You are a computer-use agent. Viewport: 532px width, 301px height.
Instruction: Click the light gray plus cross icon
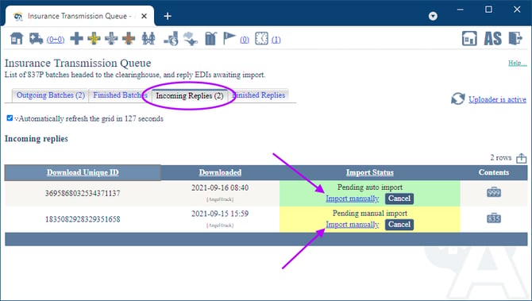pyautogui.click(x=111, y=39)
